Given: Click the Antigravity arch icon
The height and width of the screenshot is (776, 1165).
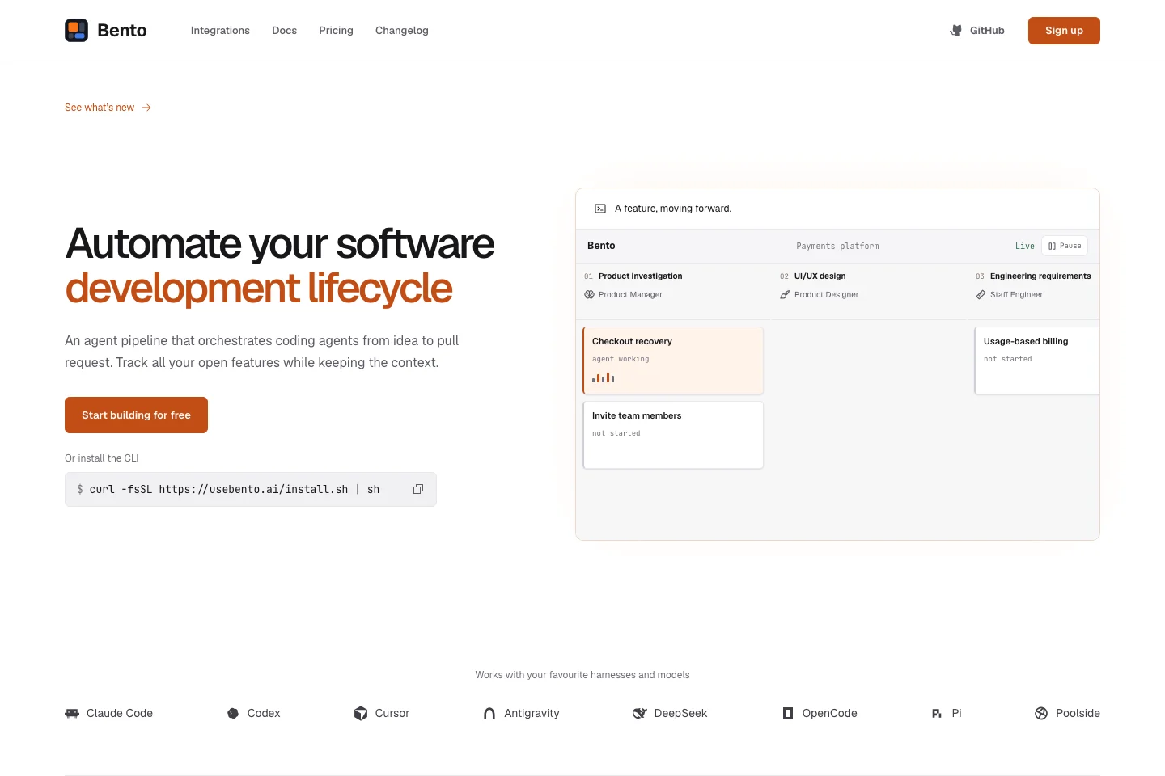Looking at the screenshot, I should coord(489,713).
